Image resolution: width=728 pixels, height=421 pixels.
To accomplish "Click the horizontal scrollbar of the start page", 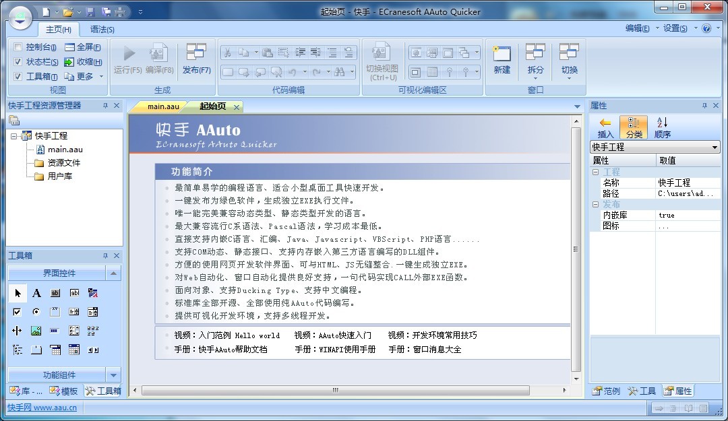I will [335, 391].
